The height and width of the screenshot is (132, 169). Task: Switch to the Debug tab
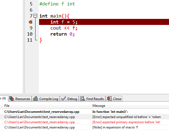[69, 99]
